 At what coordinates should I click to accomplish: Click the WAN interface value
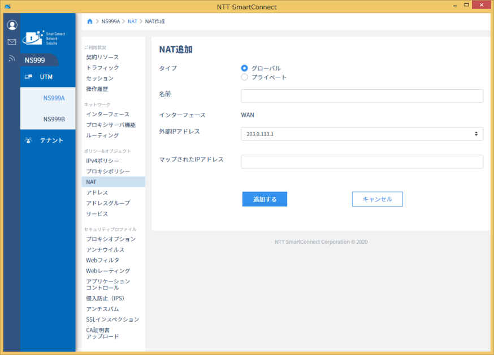(x=248, y=115)
